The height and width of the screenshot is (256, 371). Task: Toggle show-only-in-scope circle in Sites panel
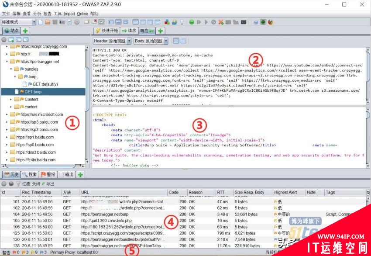(x=4, y=40)
